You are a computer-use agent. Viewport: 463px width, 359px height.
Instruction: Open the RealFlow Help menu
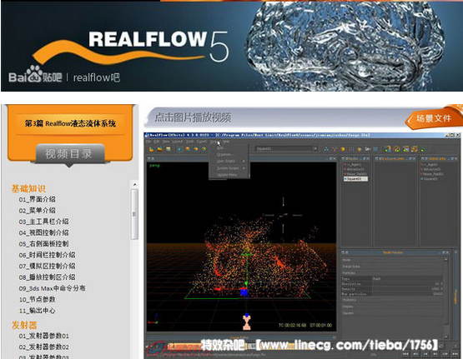point(226,142)
